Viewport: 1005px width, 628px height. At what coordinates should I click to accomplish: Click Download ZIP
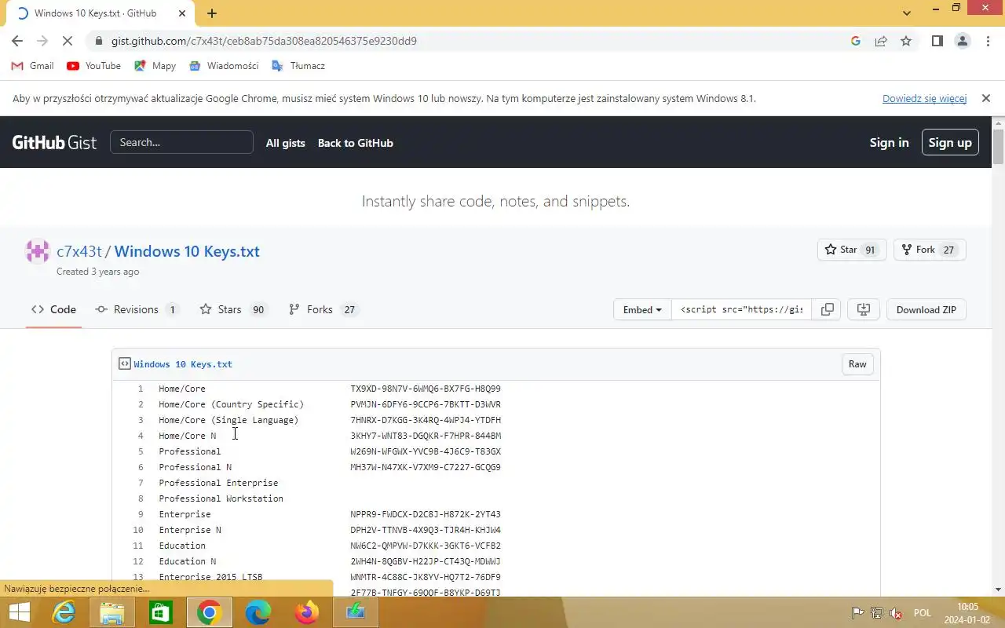click(x=926, y=309)
